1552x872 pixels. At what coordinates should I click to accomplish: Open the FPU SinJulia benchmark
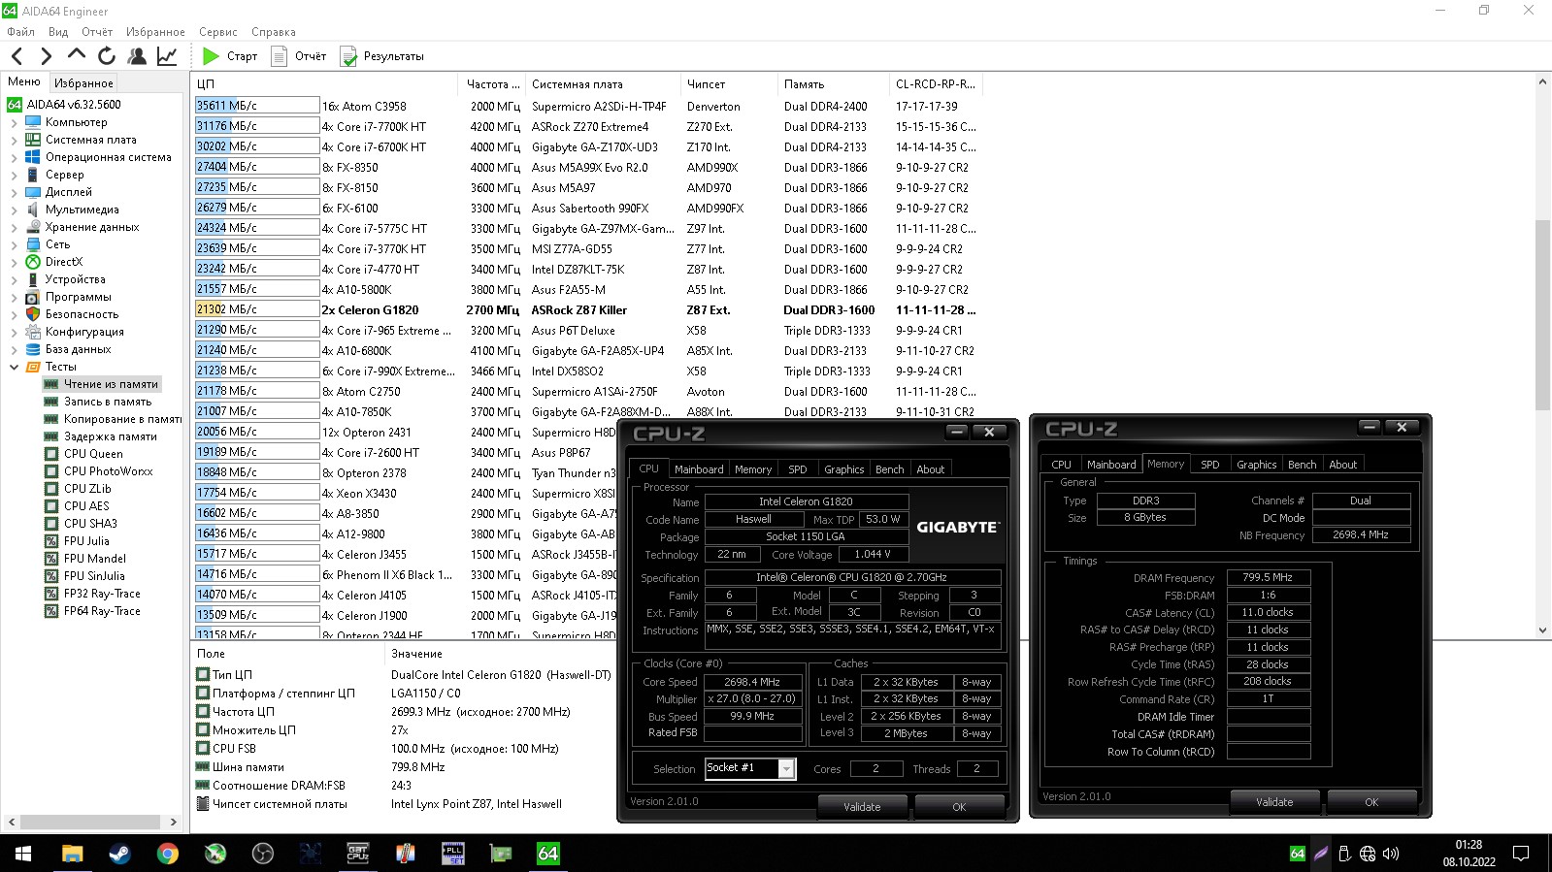point(94,576)
